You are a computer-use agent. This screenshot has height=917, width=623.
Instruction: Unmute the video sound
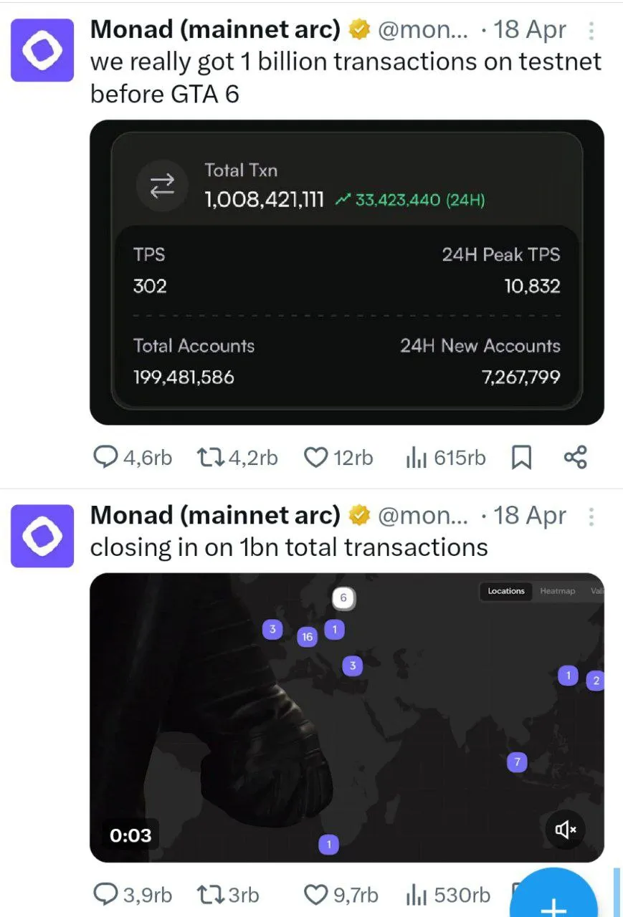pos(565,830)
